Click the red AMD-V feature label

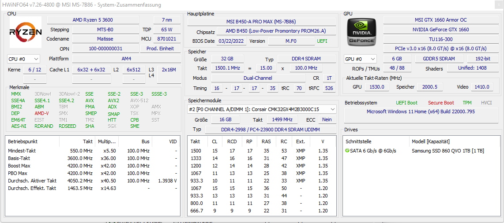(41, 113)
